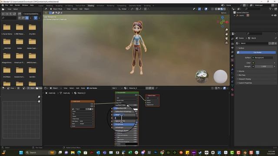
Task: Toggle X-ray display in viewport header
Action: [x=212, y=9]
